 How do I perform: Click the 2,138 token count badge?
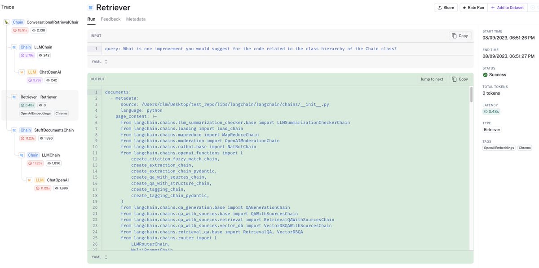pyautogui.click(x=38, y=31)
